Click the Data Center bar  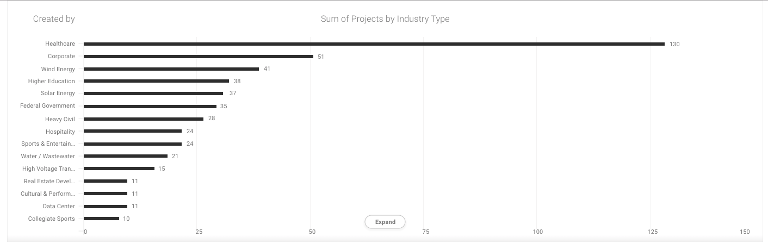click(x=105, y=207)
